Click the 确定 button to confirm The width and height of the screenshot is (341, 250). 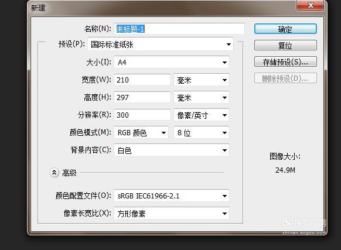(285, 29)
